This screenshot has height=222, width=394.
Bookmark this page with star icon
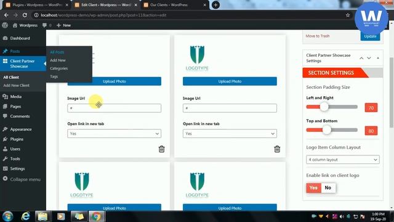[348, 15]
